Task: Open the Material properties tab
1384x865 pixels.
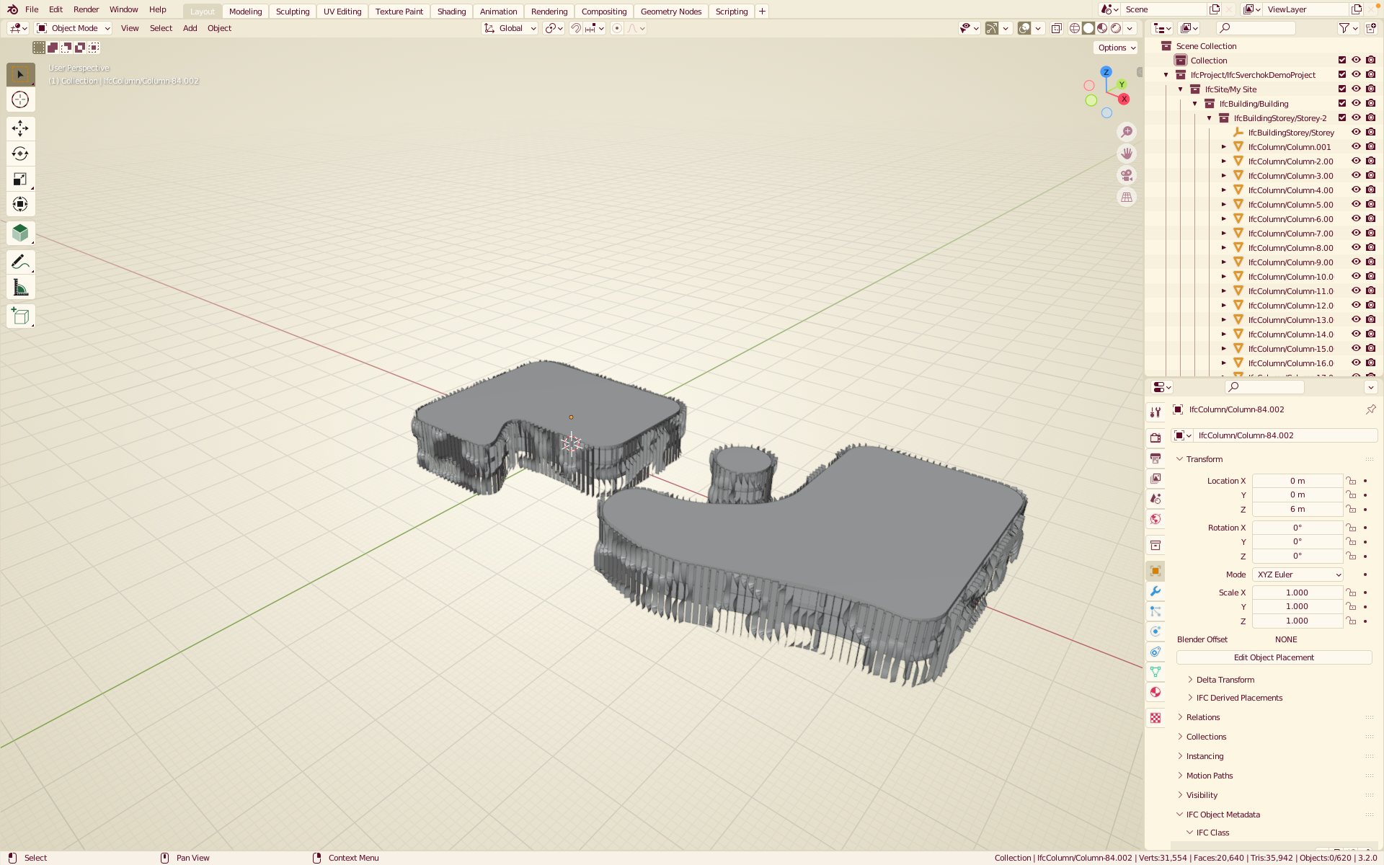Action: coord(1155,692)
